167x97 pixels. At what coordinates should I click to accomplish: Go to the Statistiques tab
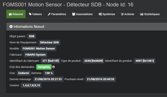pyautogui.click(x=150, y=14)
